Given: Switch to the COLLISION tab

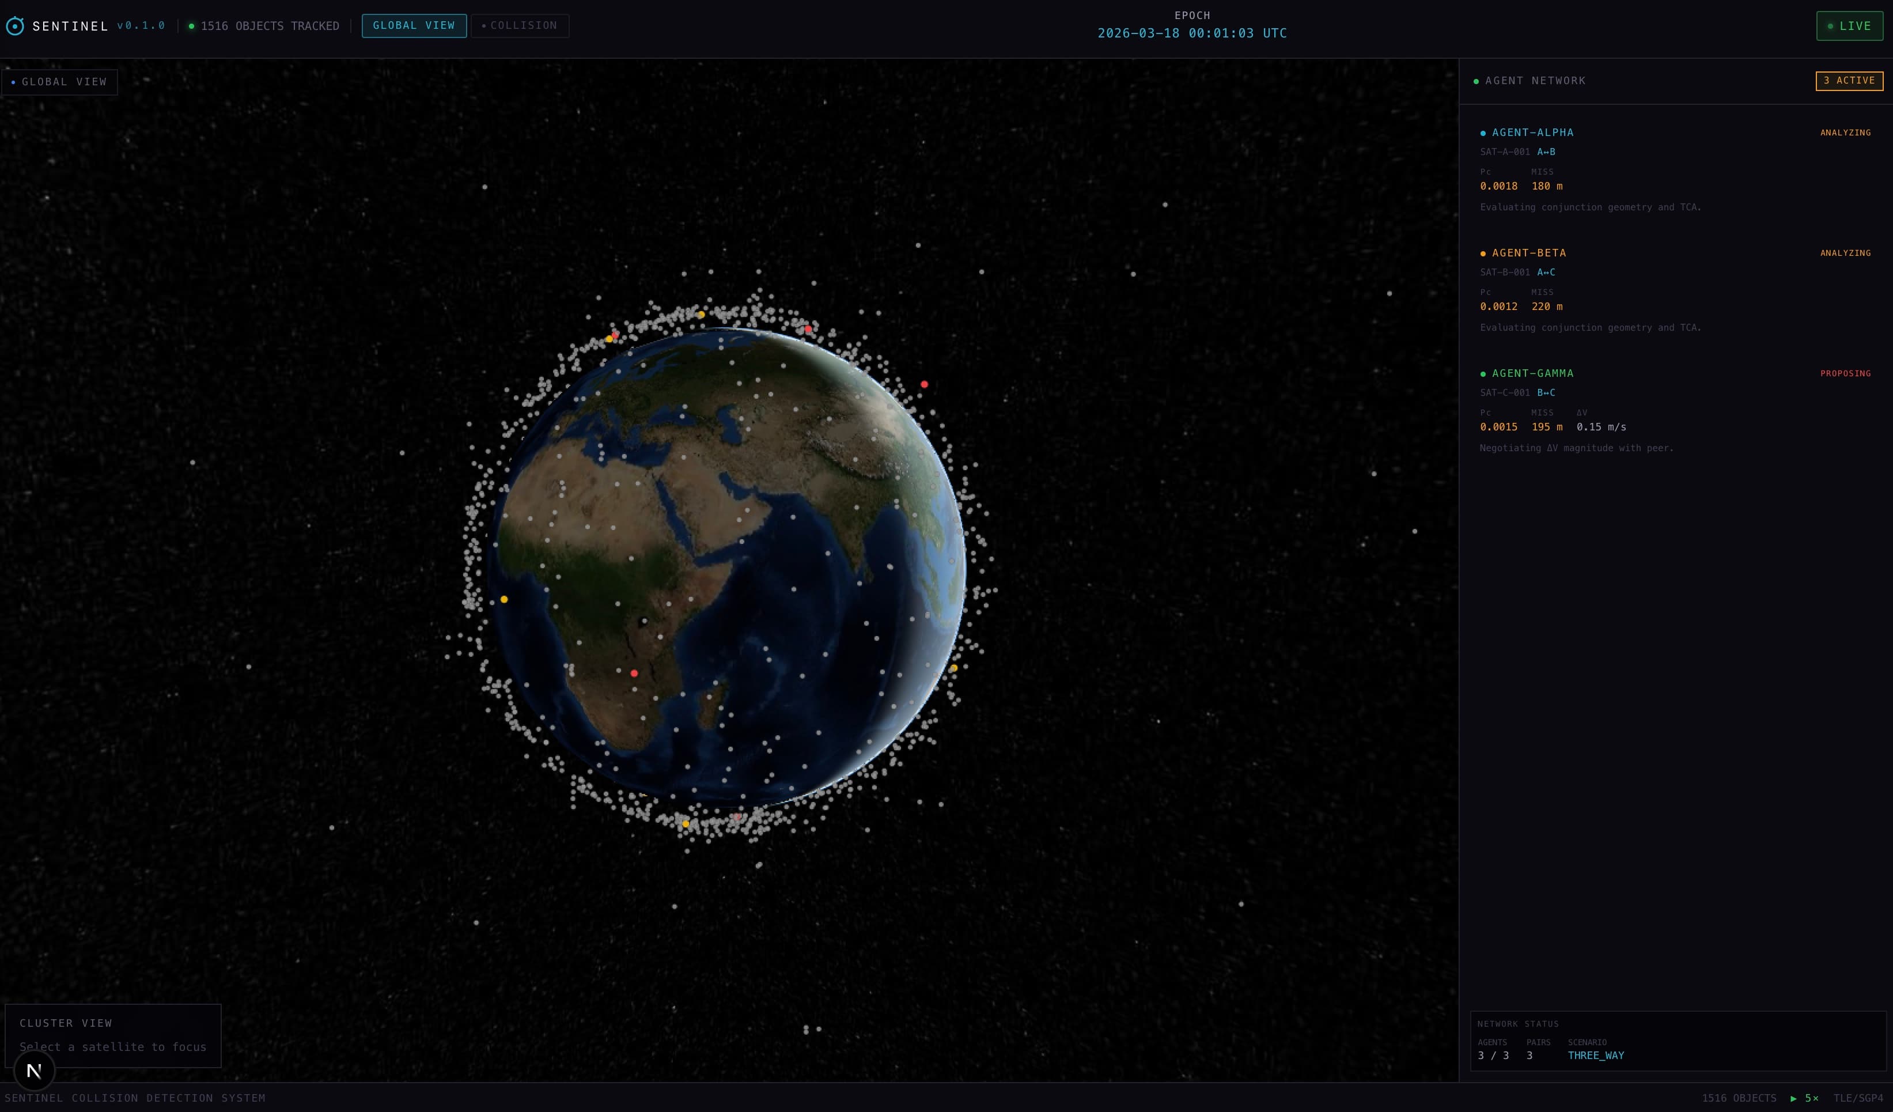Looking at the screenshot, I should pos(520,25).
